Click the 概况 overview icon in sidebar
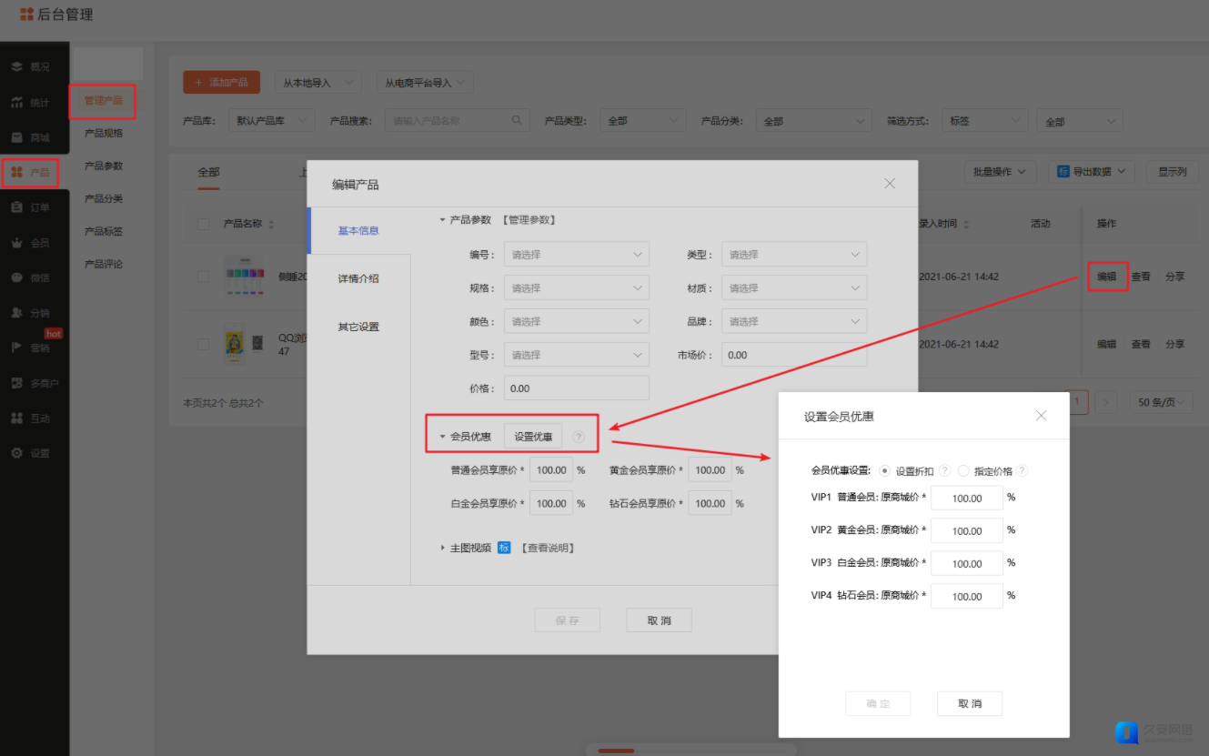The image size is (1209, 756). click(x=17, y=67)
